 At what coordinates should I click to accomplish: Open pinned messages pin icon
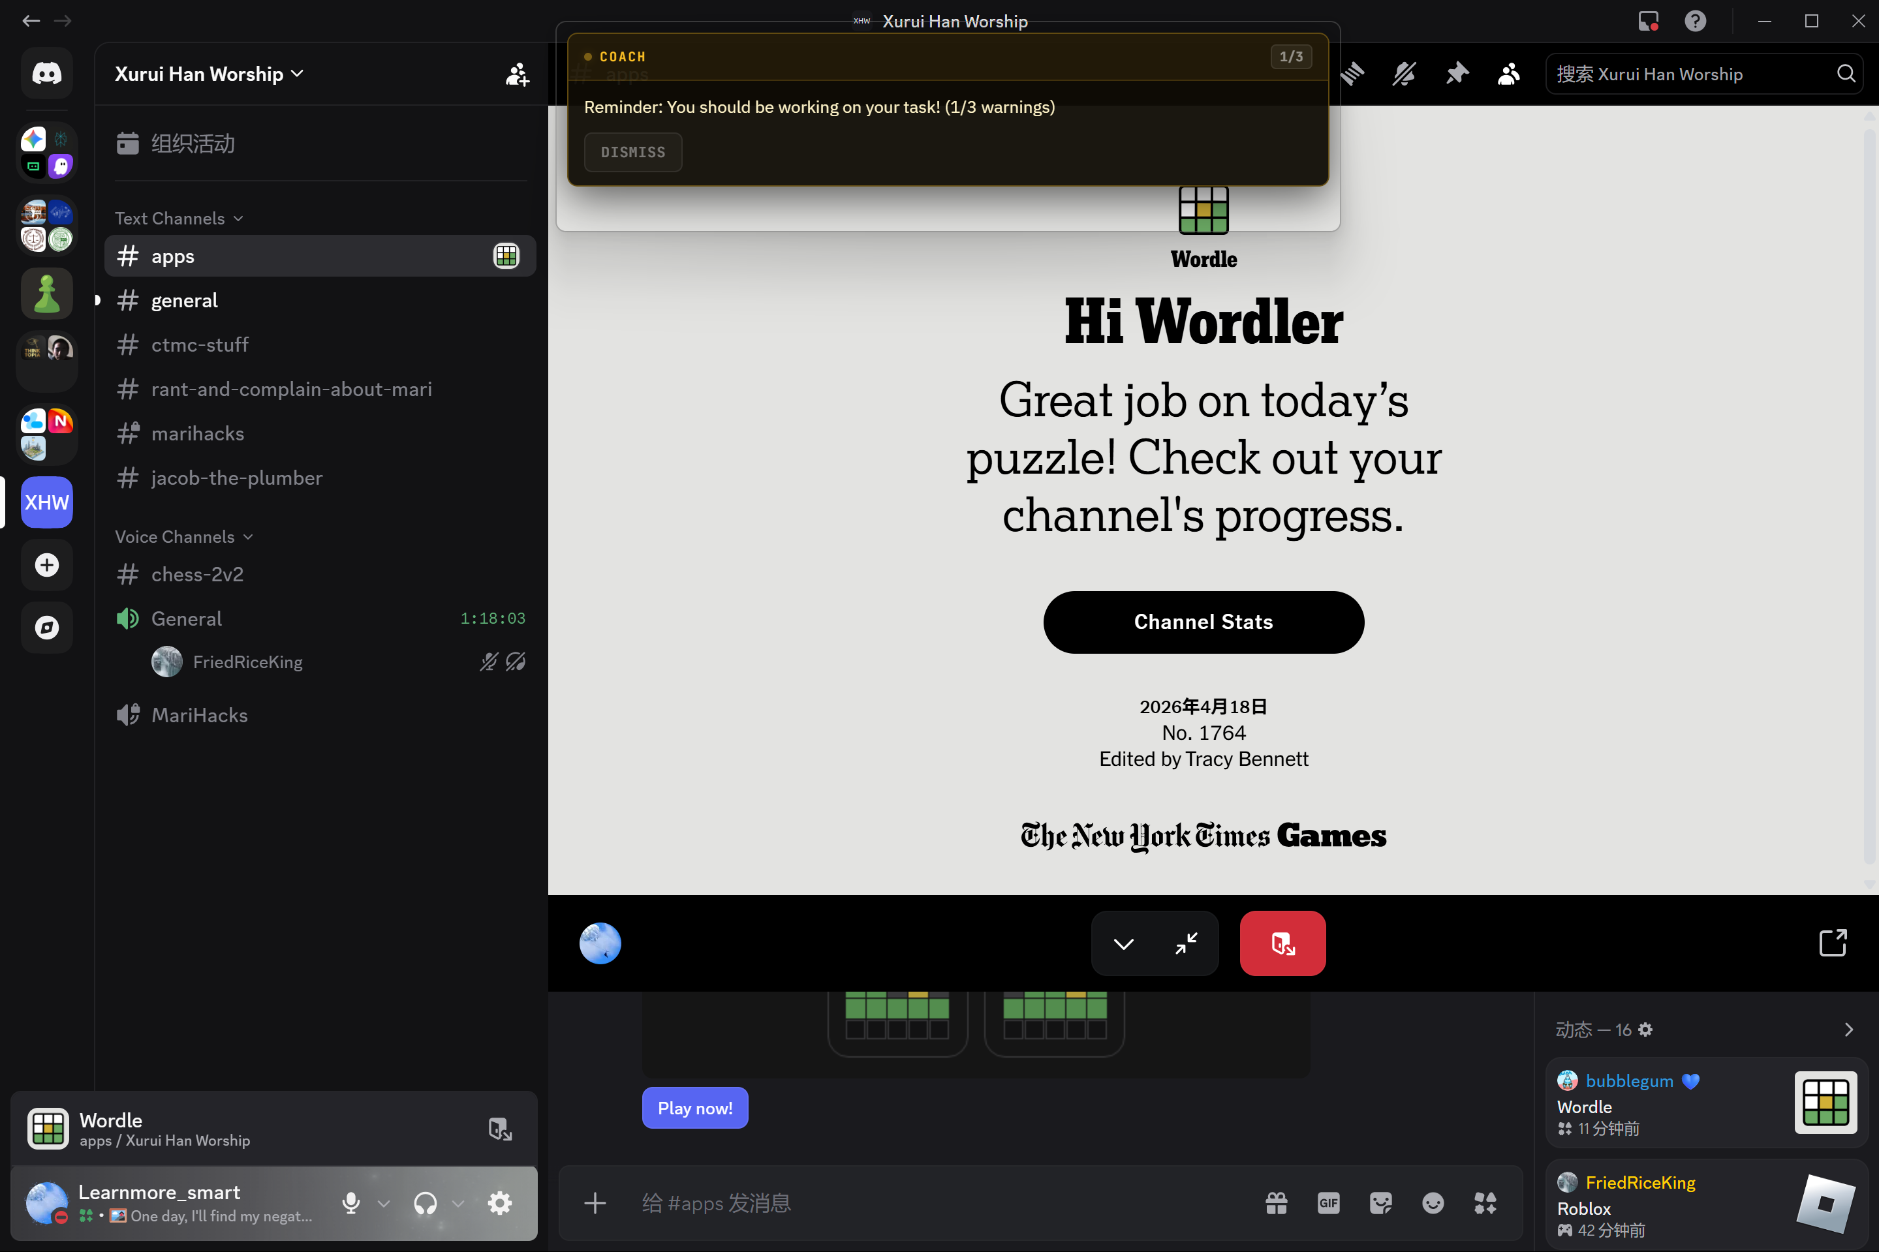pos(1457,74)
